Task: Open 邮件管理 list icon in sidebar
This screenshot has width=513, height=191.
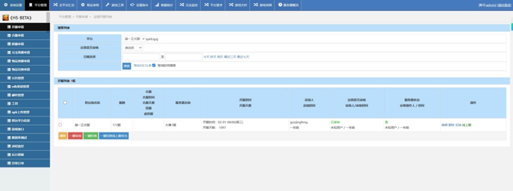Action: (x=9, y=95)
